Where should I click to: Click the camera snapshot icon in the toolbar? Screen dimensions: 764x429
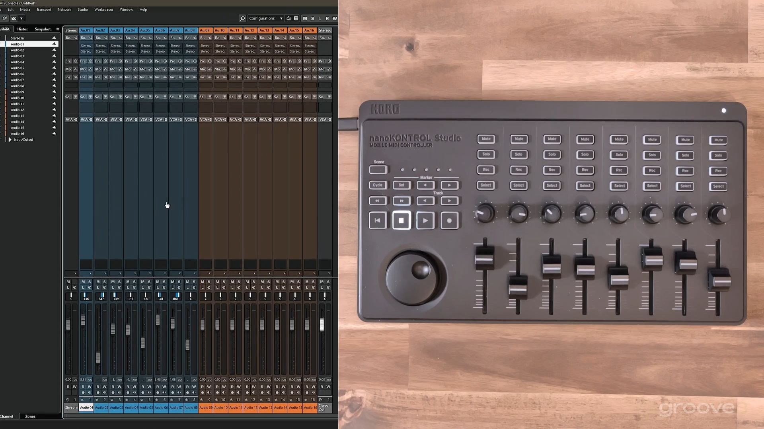(x=14, y=18)
